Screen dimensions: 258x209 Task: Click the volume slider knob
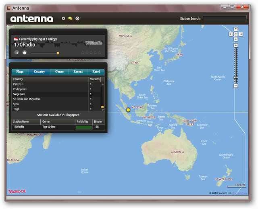point(58,53)
